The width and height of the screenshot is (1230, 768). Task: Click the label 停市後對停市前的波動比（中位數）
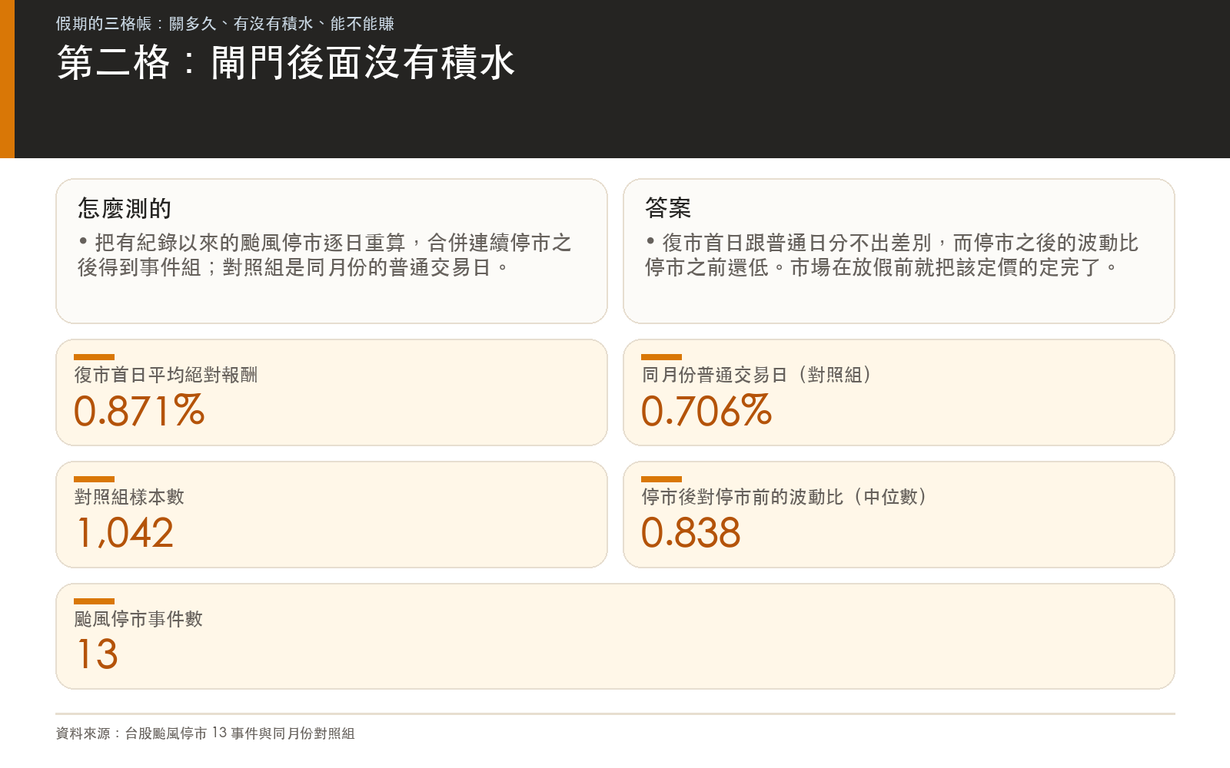[784, 497]
